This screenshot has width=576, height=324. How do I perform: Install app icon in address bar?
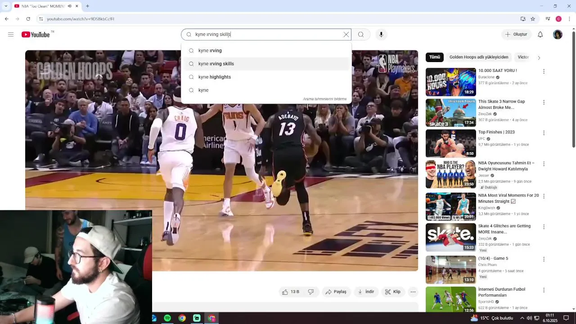[x=523, y=19]
